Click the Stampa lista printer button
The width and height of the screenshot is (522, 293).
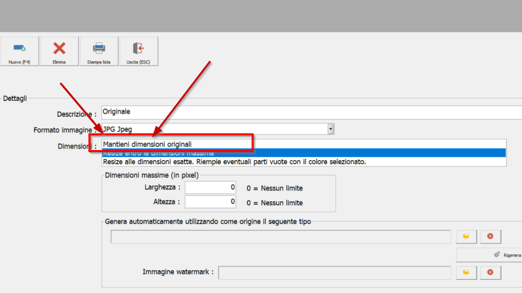tap(99, 51)
